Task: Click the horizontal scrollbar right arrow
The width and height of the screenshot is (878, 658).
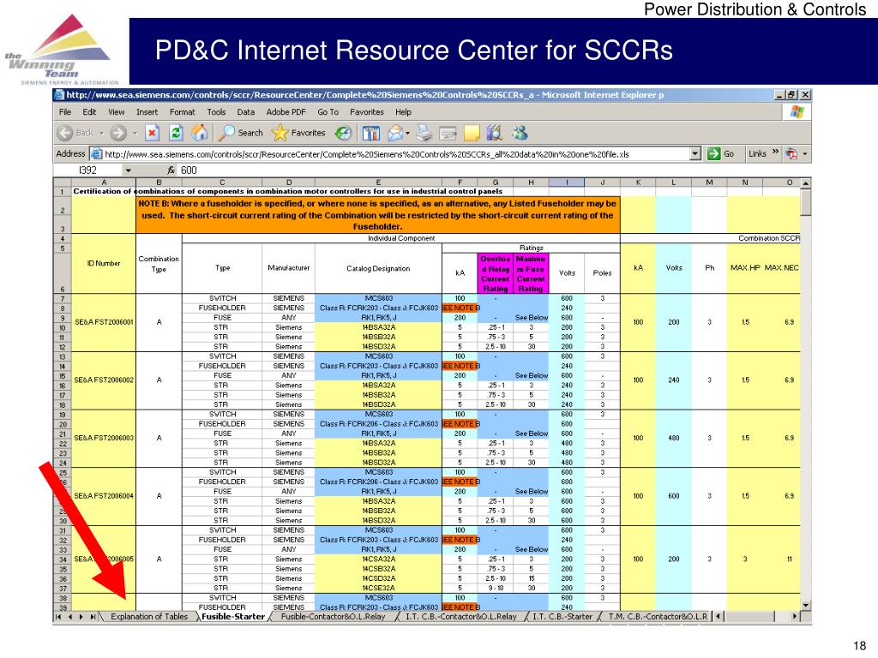Action: [795, 617]
